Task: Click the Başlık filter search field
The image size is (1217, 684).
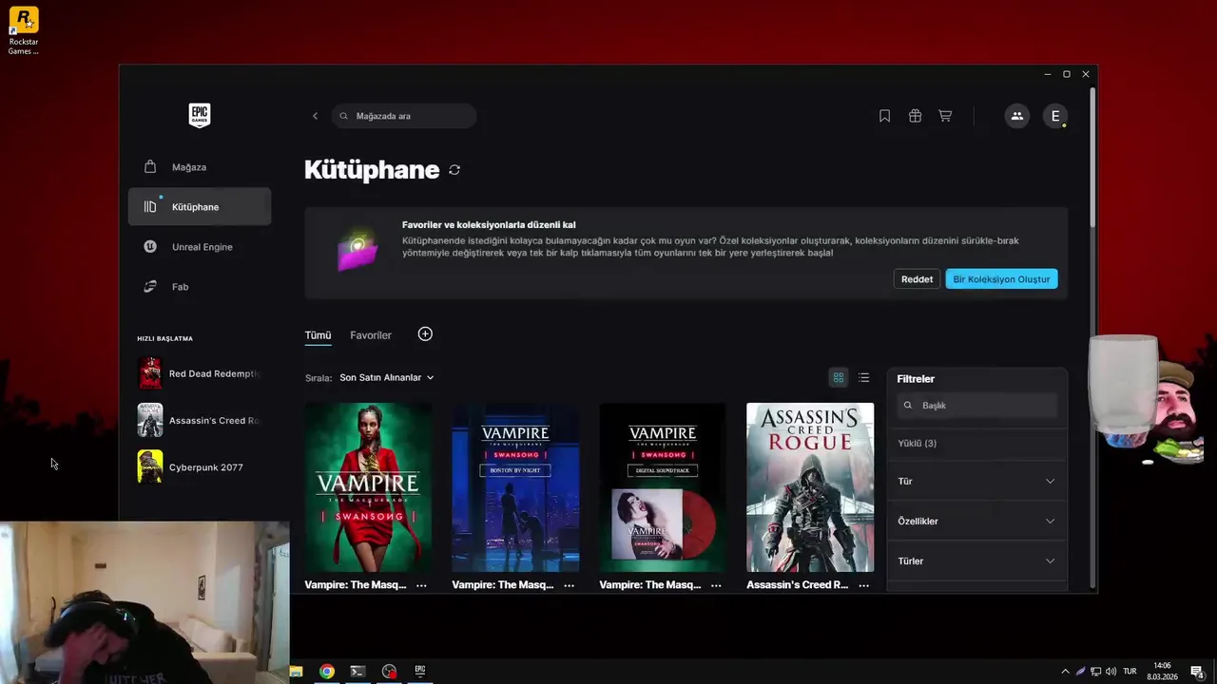Action: (976, 406)
